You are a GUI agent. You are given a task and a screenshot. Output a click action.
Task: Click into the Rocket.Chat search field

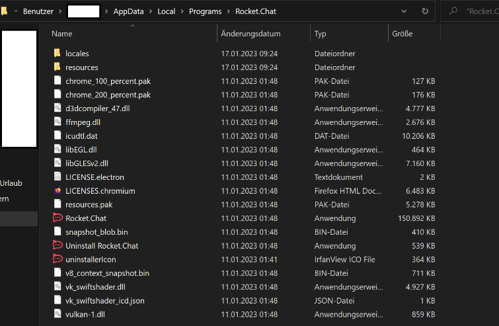point(479,11)
